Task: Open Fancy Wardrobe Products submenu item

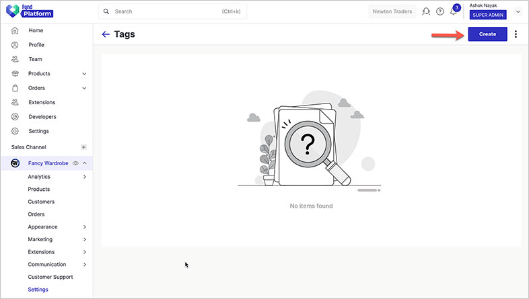Action: click(39, 189)
